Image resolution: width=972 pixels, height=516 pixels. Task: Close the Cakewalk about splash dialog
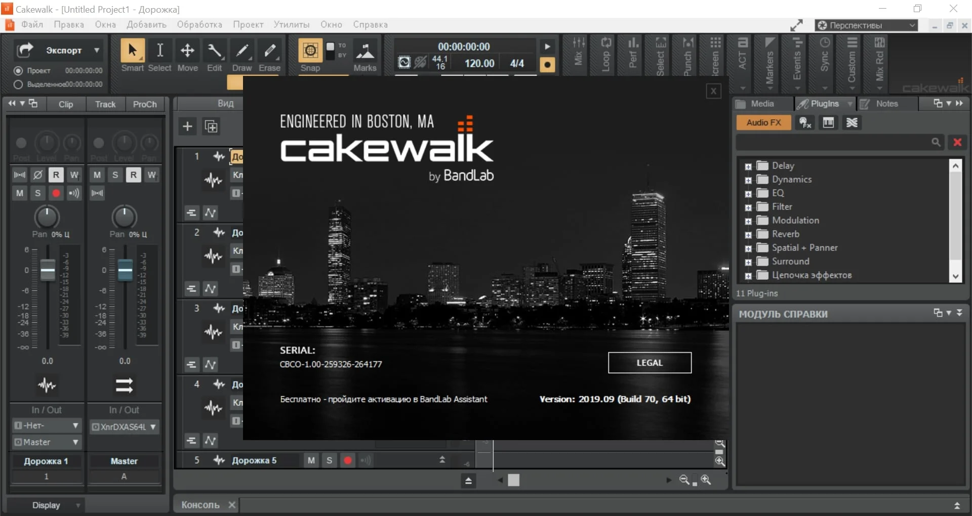pyautogui.click(x=713, y=91)
